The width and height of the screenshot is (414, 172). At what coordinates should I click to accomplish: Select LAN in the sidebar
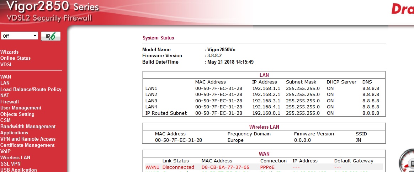tap(5, 83)
